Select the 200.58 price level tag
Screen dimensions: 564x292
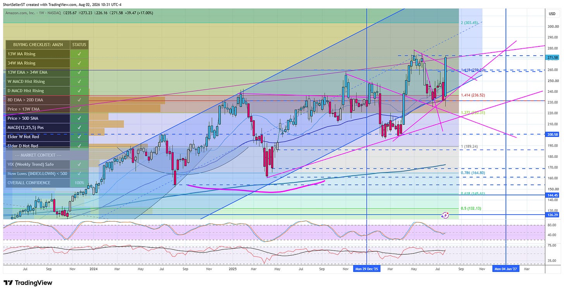click(553, 134)
